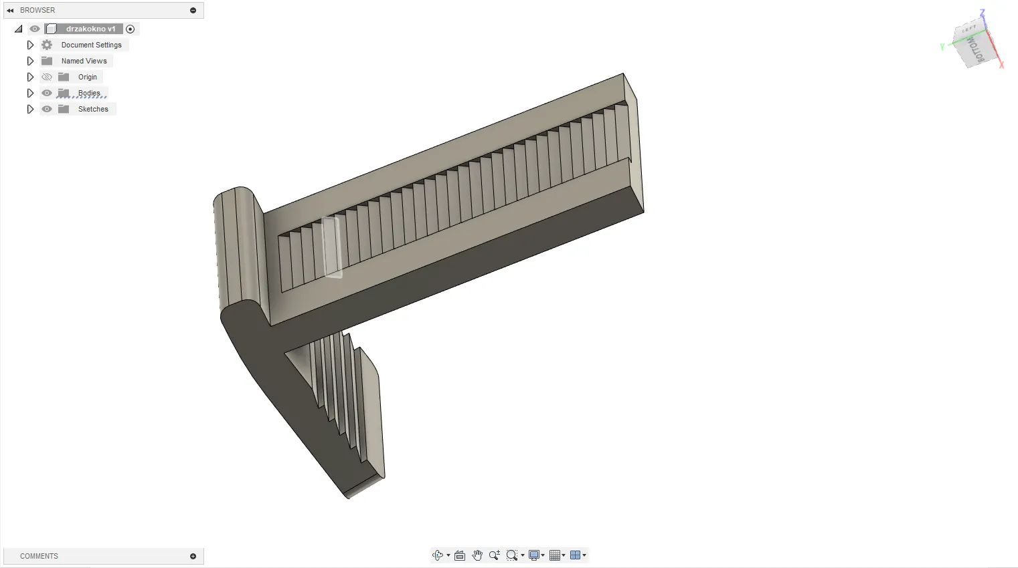The image size is (1018, 568).
Task: Click the Sketches folder icon
Action: pos(64,109)
